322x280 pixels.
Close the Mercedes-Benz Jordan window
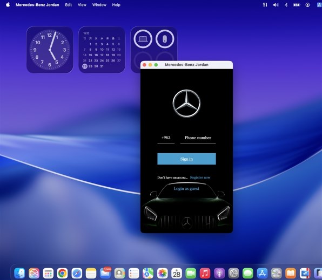coord(144,65)
